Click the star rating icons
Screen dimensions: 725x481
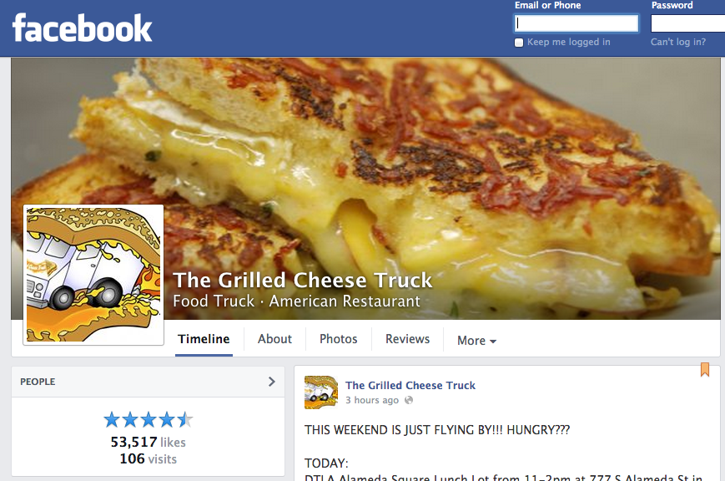pyautogui.click(x=148, y=420)
